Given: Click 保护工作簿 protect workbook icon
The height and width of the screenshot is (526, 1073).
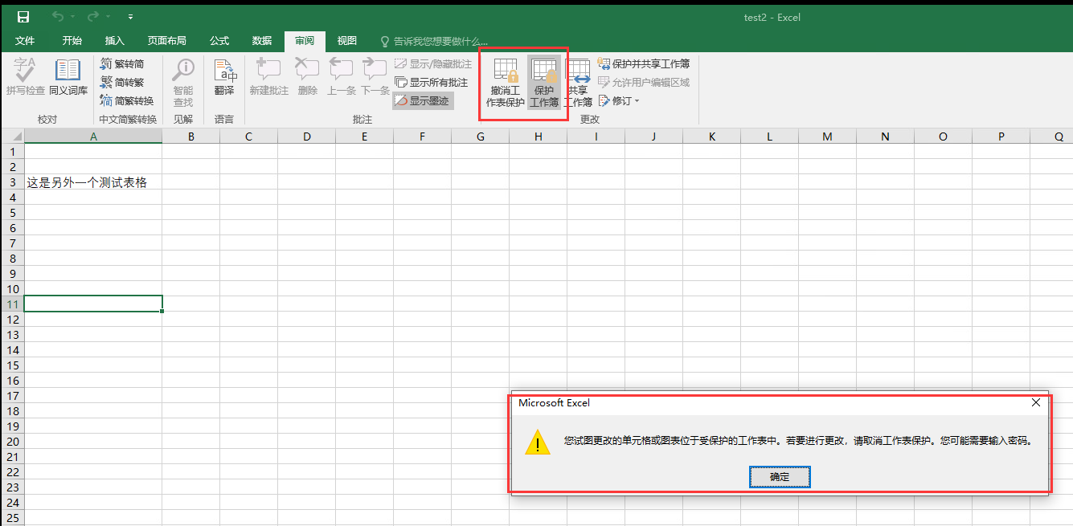Looking at the screenshot, I should coord(544,82).
